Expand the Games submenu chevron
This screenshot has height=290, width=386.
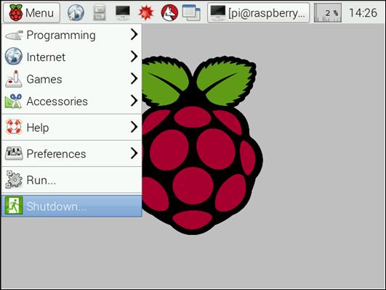point(134,79)
